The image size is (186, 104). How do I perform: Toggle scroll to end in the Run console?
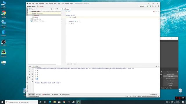pos(32,77)
